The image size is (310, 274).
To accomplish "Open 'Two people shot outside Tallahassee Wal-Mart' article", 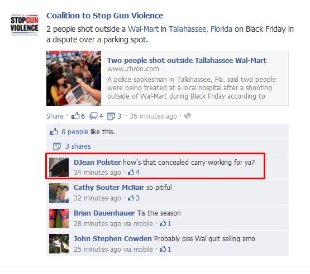I will (x=187, y=60).
